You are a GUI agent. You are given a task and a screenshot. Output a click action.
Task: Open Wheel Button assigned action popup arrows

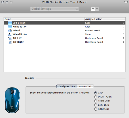(124, 34)
